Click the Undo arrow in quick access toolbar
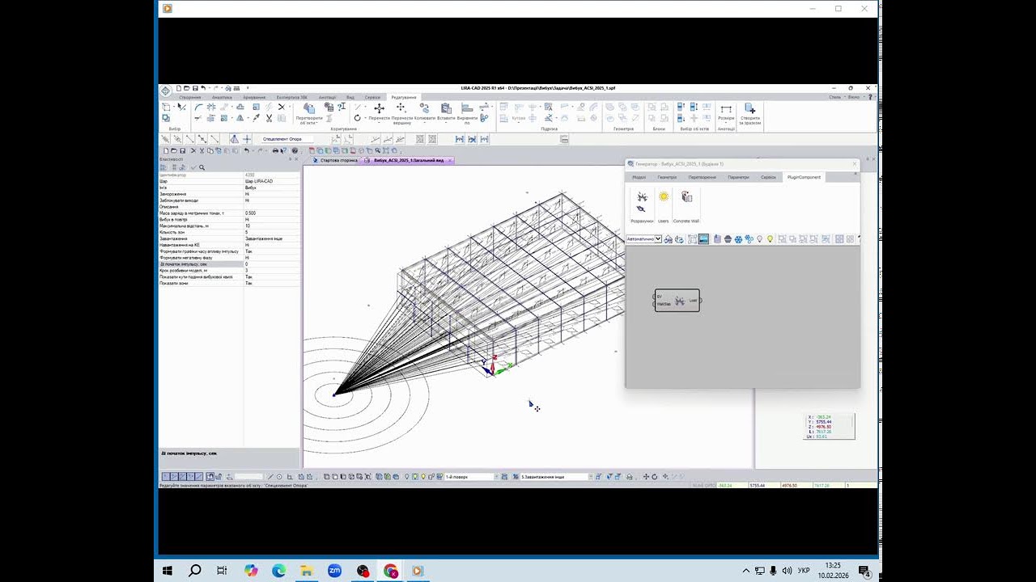This screenshot has width=1036, height=582. (203, 88)
